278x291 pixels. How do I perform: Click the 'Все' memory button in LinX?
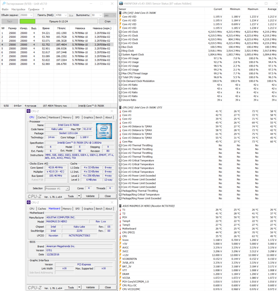click(71, 16)
